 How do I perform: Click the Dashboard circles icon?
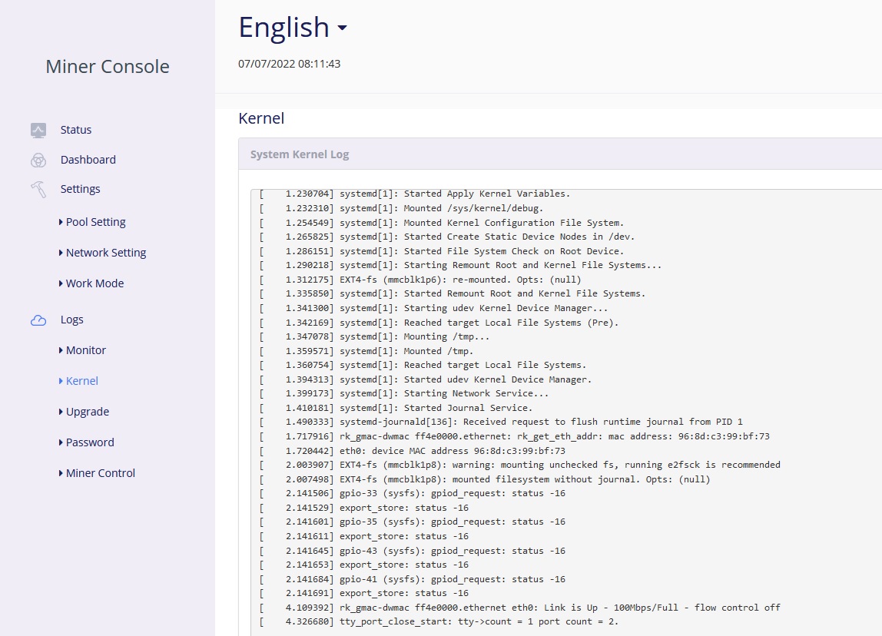tap(38, 161)
